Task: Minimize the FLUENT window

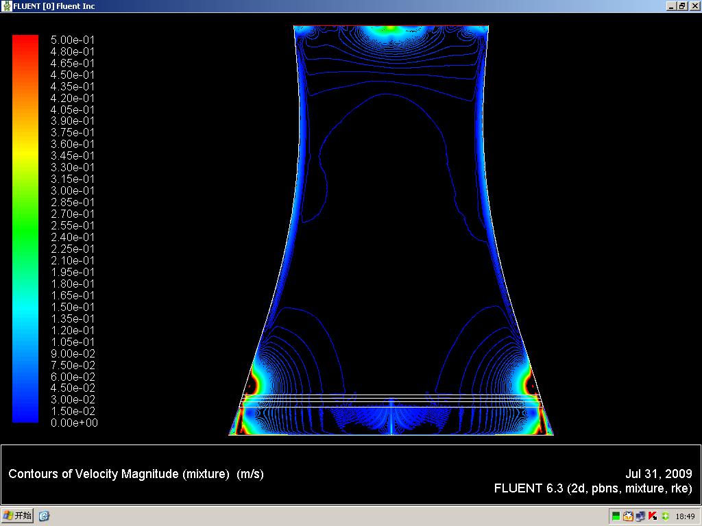Action: pyautogui.click(x=671, y=6)
